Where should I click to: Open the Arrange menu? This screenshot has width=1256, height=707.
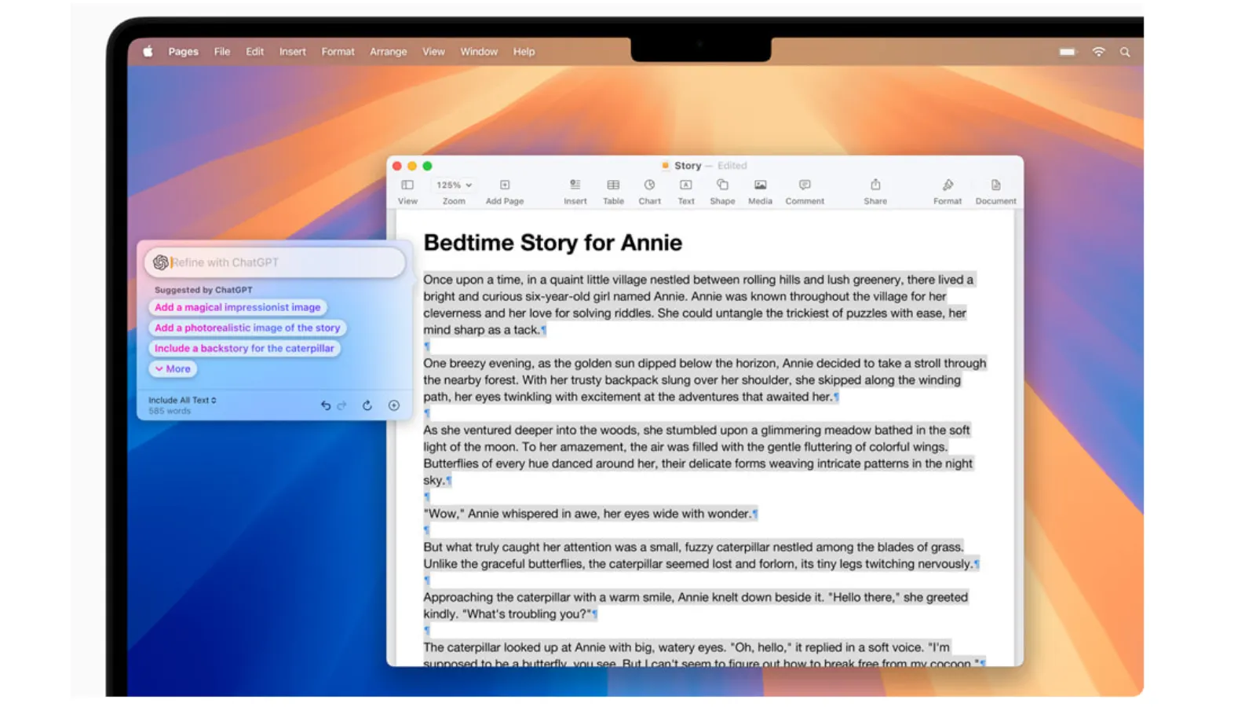(x=388, y=52)
